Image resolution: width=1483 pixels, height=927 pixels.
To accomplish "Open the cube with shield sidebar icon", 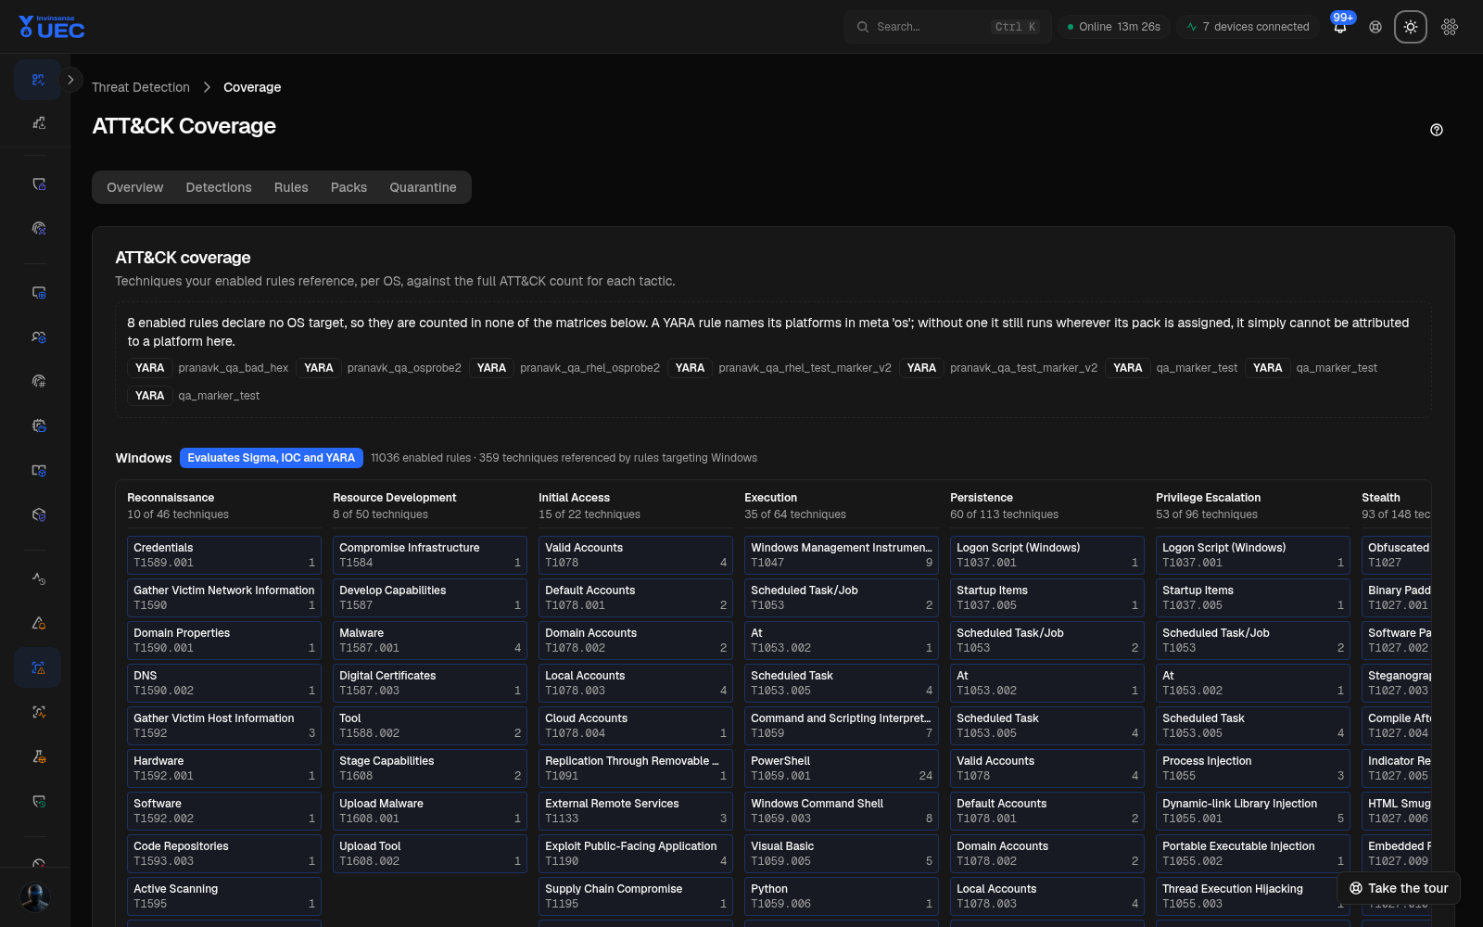I will tap(38, 514).
